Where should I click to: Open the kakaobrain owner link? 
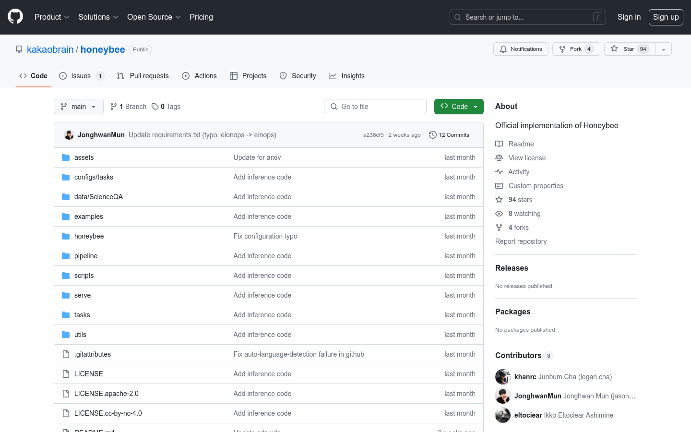coord(50,49)
